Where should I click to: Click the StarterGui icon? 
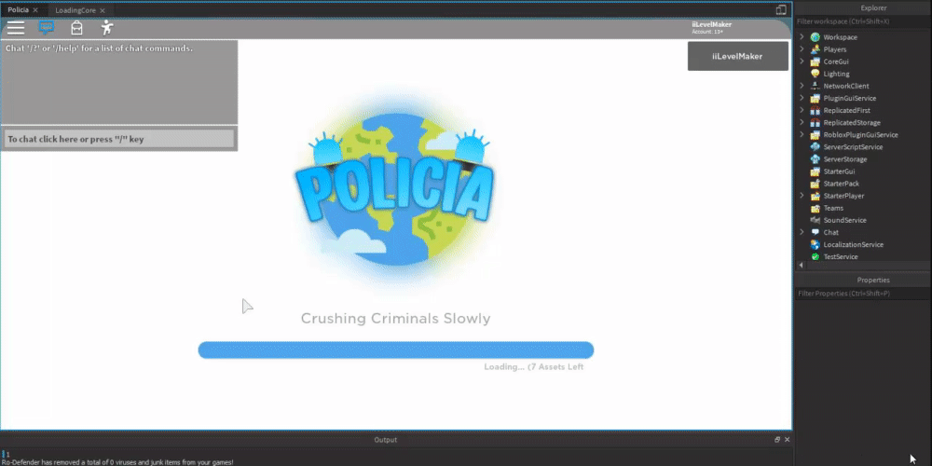[x=815, y=171]
